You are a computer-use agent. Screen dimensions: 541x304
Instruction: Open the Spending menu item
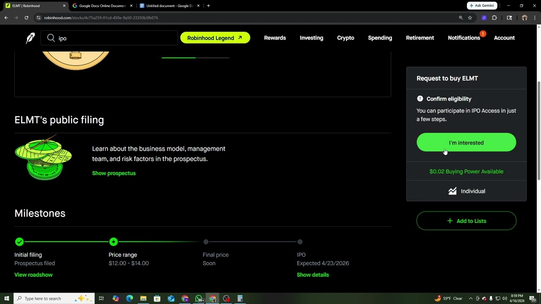[x=380, y=38]
